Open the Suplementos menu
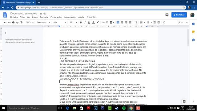Viewport: 197px width, 111px height. [70, 17]
